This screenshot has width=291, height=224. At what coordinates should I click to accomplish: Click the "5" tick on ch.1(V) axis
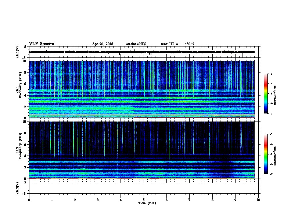pos(25,46)
